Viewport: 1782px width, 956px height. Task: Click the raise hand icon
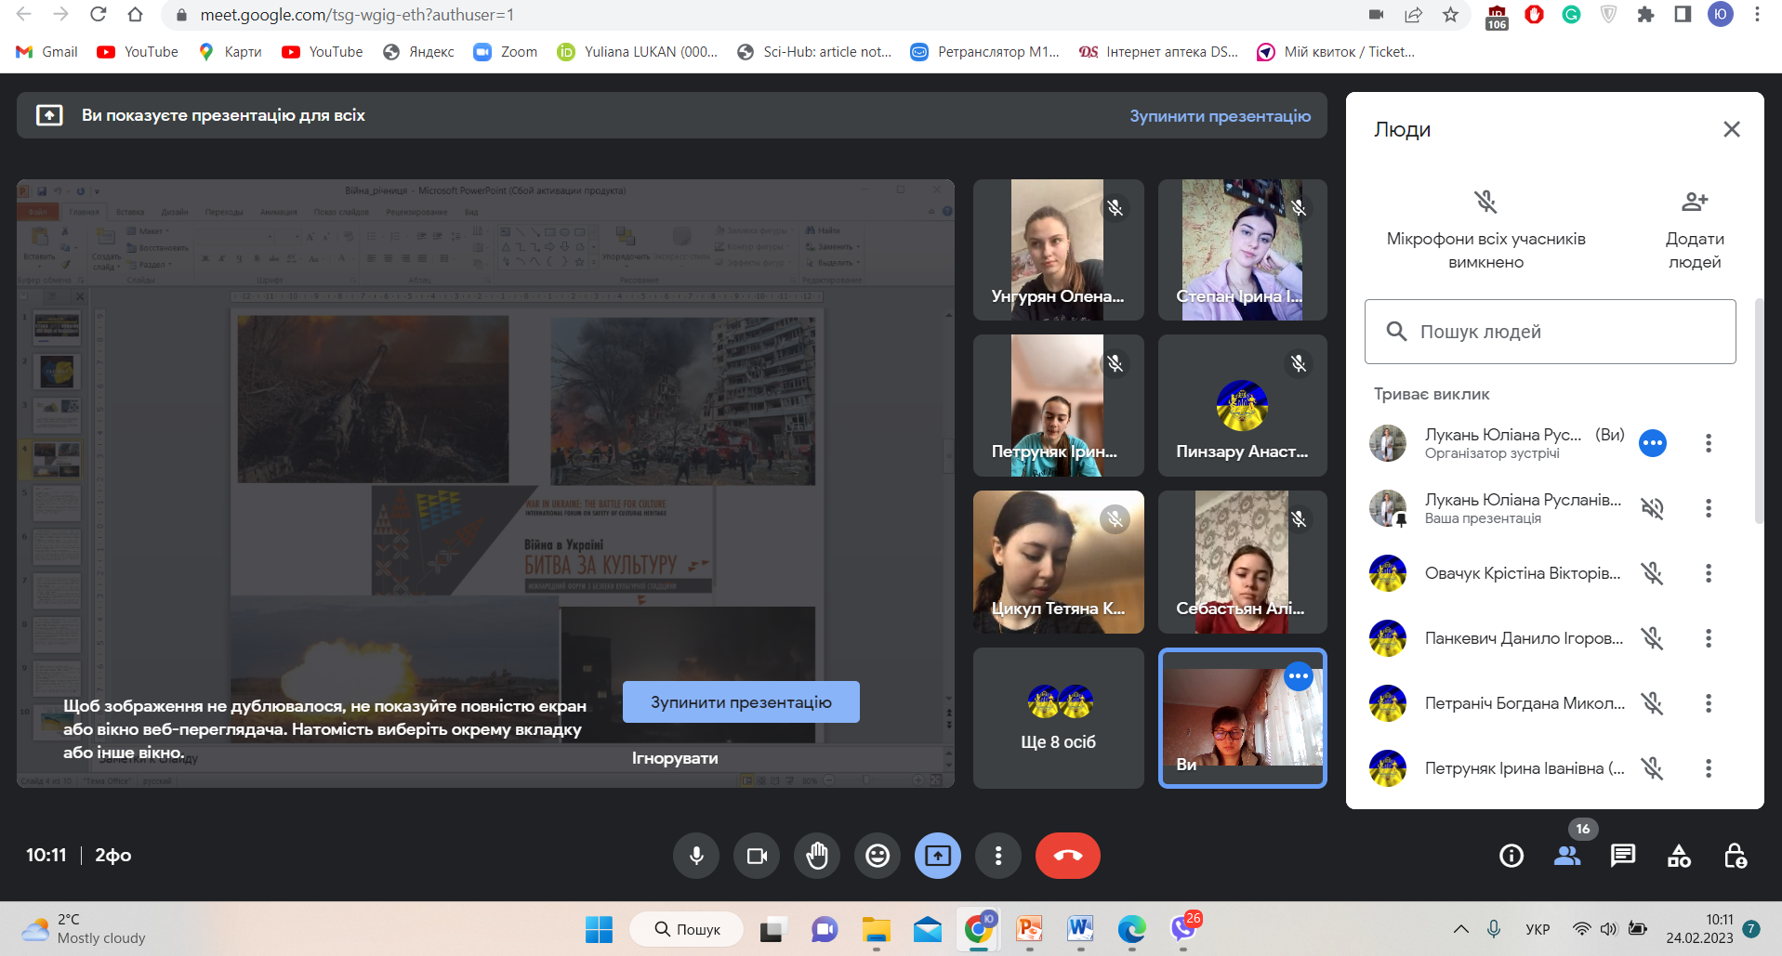[x=816, y=856]
